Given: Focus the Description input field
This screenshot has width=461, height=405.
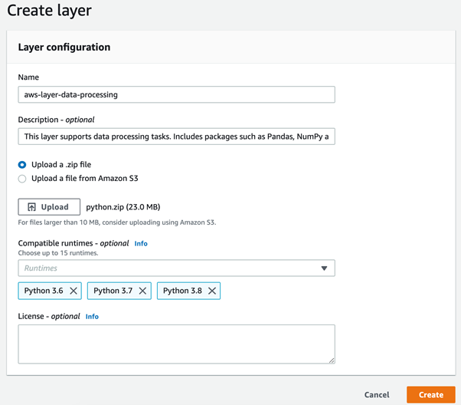Looking at the screenshot, I should pyautogui.click(x=176, y=137).
